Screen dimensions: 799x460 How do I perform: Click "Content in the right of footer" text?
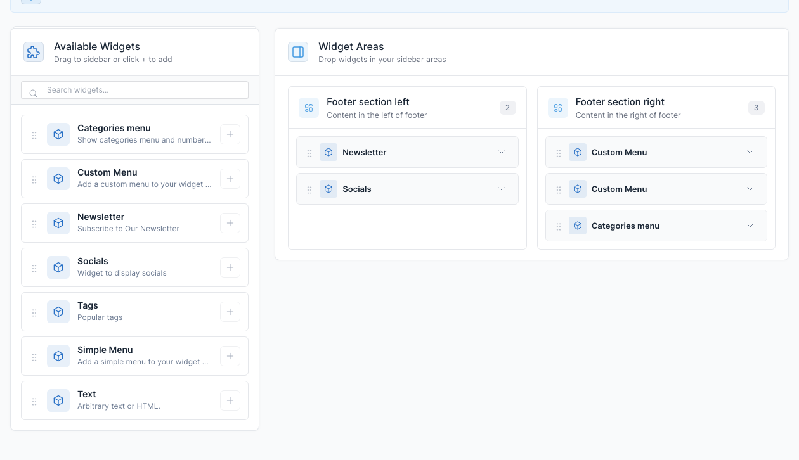pos(628,115)
